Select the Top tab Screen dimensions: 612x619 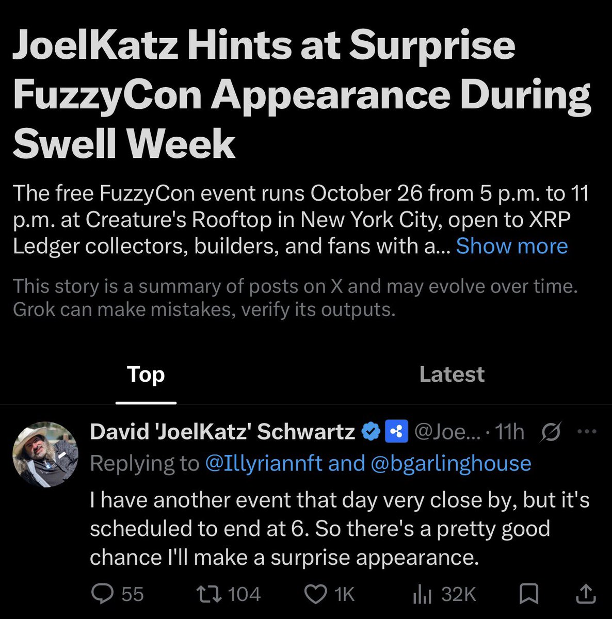pos(146,374)
